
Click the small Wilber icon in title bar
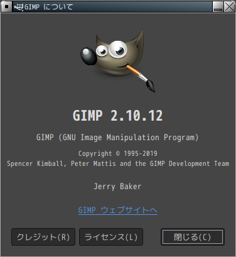click(x=18, y=7)
